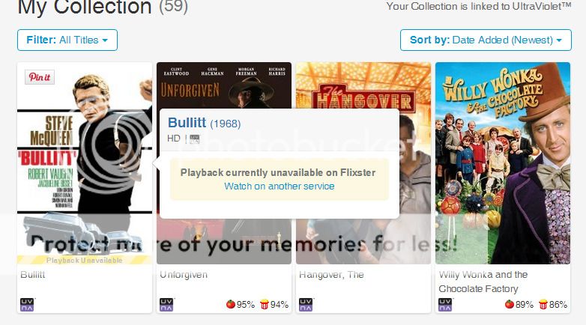Select the Bullitt movie poster

tap(85, 163)
